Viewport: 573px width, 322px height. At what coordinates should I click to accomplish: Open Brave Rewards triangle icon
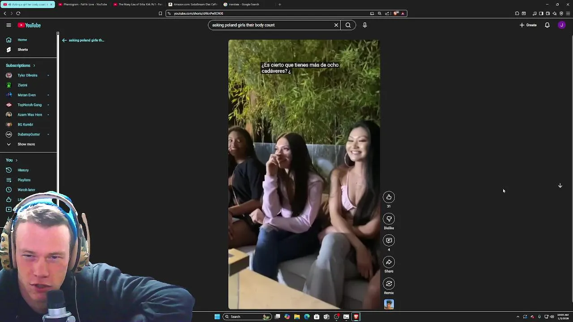click(x=402, y=13)
